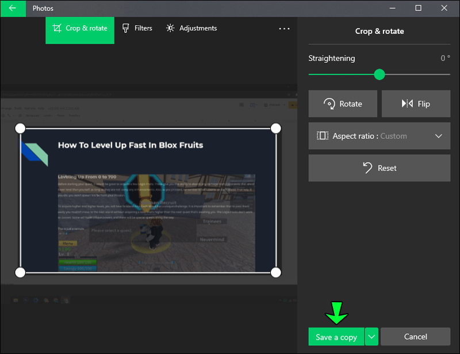Expand the Save options dropdown arrow
460x354 pixels.
pyautogui.click(x=371, y=337)
